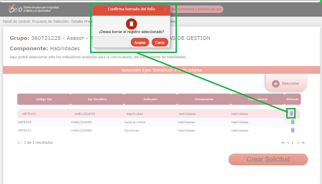Click the plus icon next to Seleccionar

(276, 84)
